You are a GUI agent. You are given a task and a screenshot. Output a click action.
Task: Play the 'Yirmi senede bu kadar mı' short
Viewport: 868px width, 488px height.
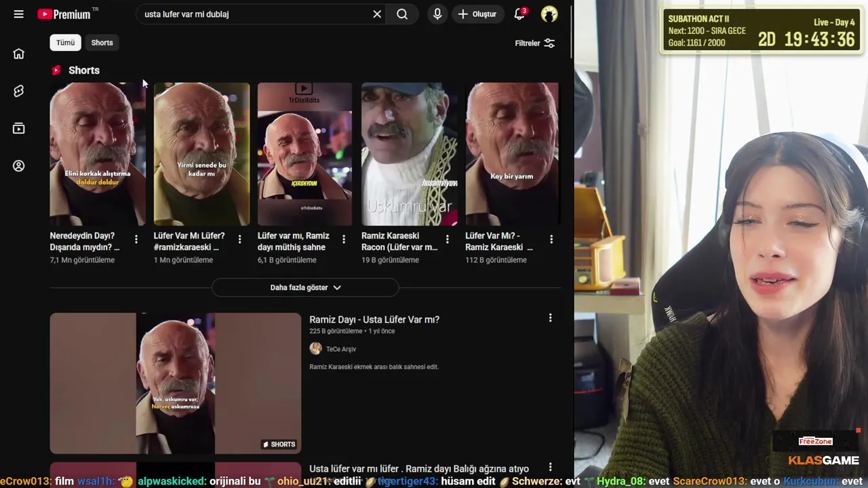tap(201, 154)
